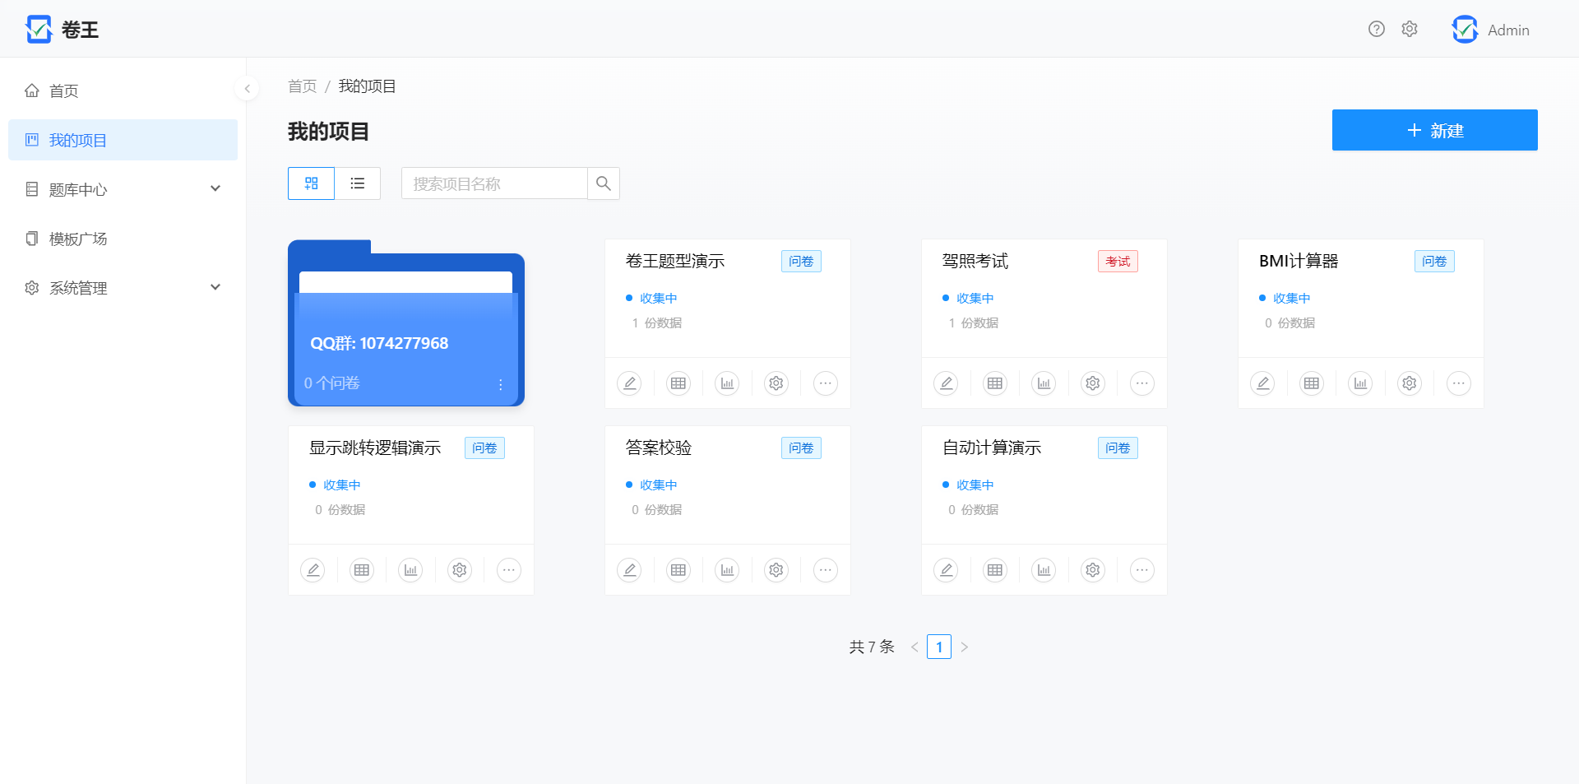Screen dimensions: 1579x784
Task: View statistics chart of 自动计算演示
Action: [x=1044, y=570]
